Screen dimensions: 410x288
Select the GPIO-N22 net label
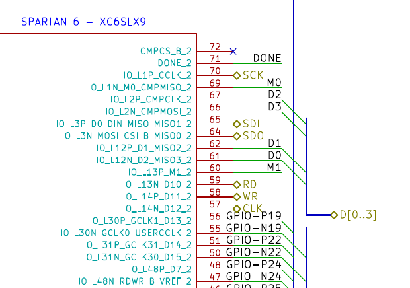(254, 252)
